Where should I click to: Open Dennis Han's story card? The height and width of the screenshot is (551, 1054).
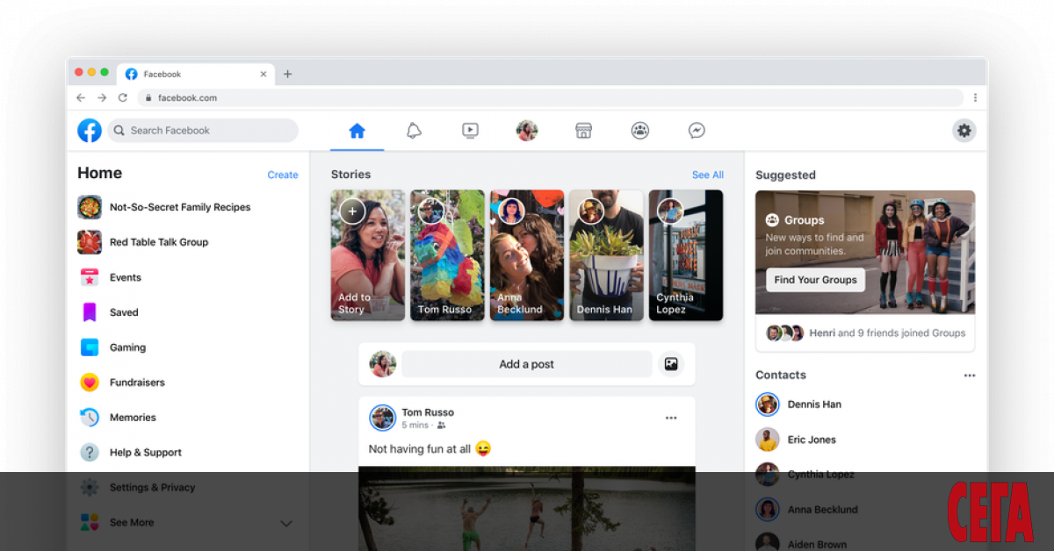[x=606, y=255]
